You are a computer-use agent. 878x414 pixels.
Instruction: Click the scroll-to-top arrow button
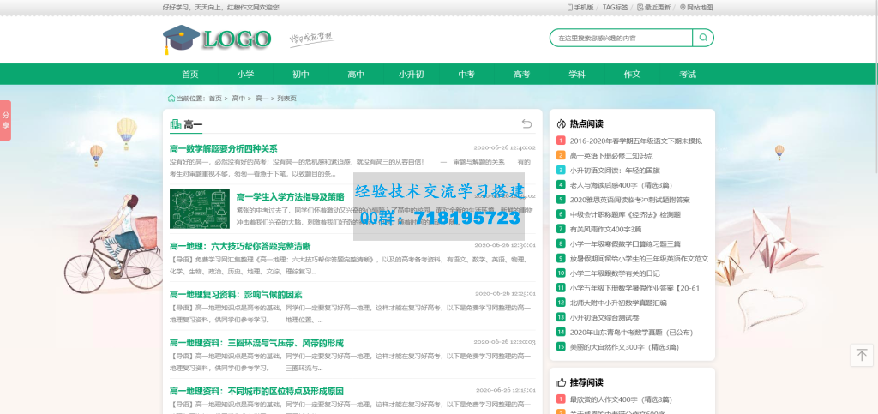[861, 355]
